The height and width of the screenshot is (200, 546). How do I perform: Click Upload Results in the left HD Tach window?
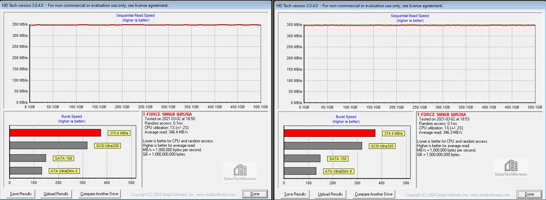56,194
